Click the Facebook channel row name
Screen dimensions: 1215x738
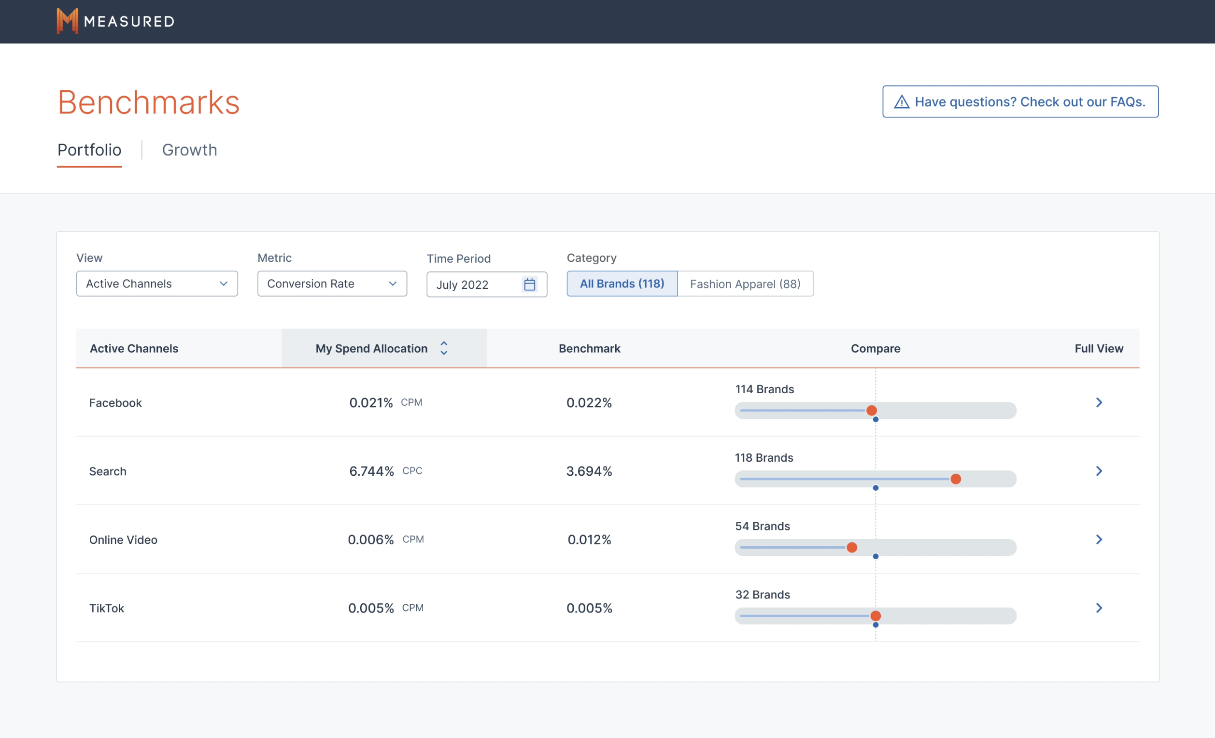point(115,403)
